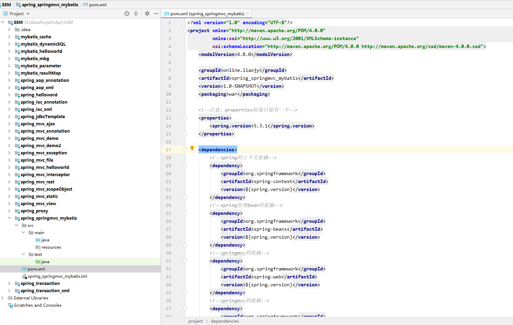Click the SSM root folder icon
The width and height of the screenshot is (513, 325).
(10, 22)
